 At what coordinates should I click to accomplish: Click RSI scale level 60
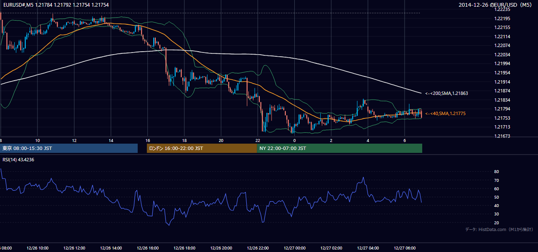coord(496,189)
